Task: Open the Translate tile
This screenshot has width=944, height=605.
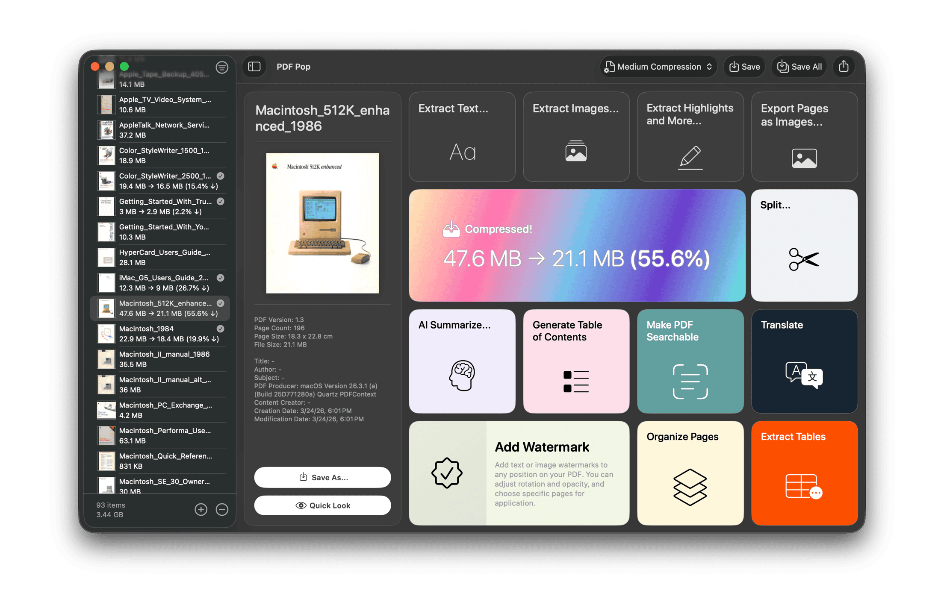Action: tap(804, 361)
